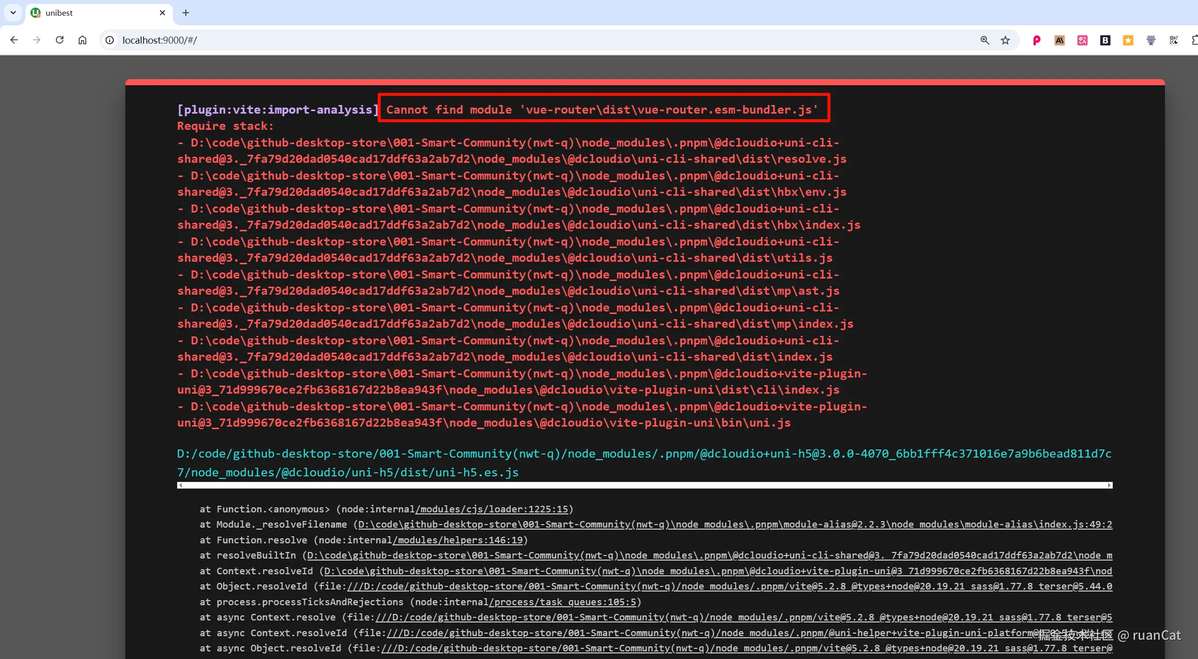Open a new browser tab

click(x=186, y=13)
